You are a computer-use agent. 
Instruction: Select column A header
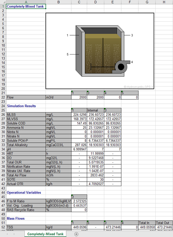pyautogui.click(x=26, y=2)
